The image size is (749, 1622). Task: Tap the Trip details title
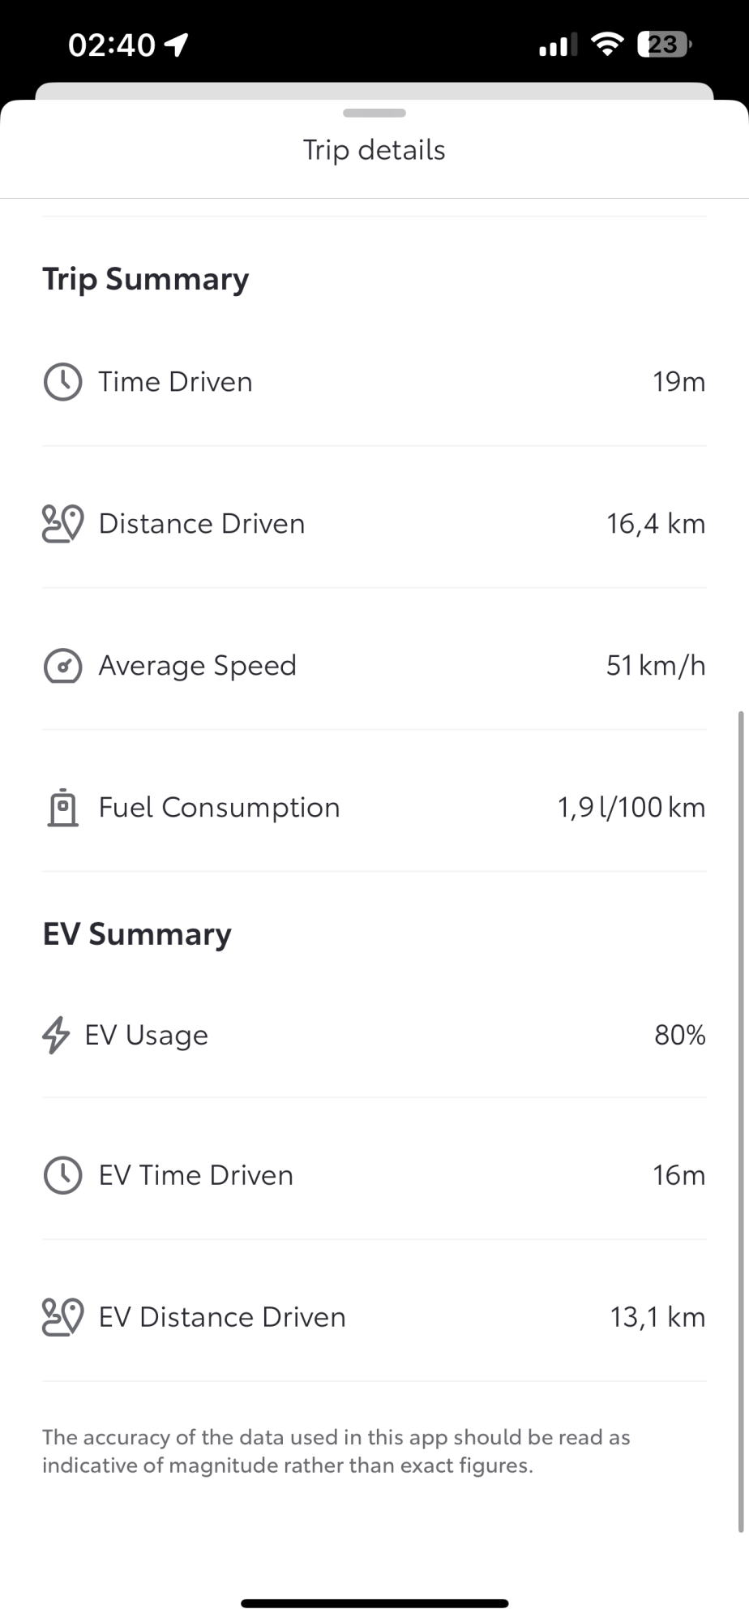coord(374,150)
